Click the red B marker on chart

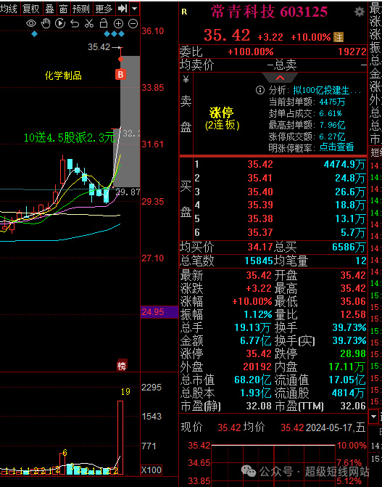(120, 74)
